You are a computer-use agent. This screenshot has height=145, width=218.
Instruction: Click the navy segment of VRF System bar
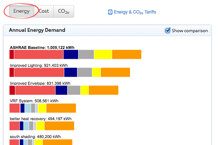tap(22, 108)
